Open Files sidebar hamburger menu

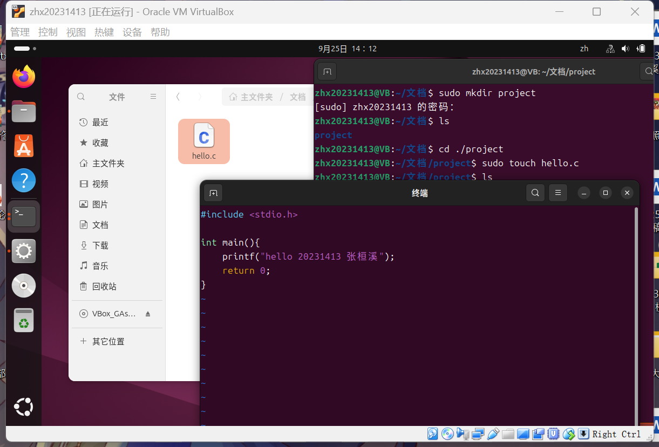click(x=153, y=97)
